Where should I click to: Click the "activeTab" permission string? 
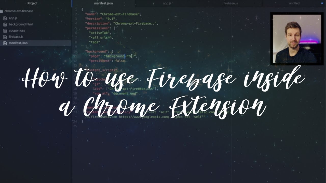pos(100,33)
